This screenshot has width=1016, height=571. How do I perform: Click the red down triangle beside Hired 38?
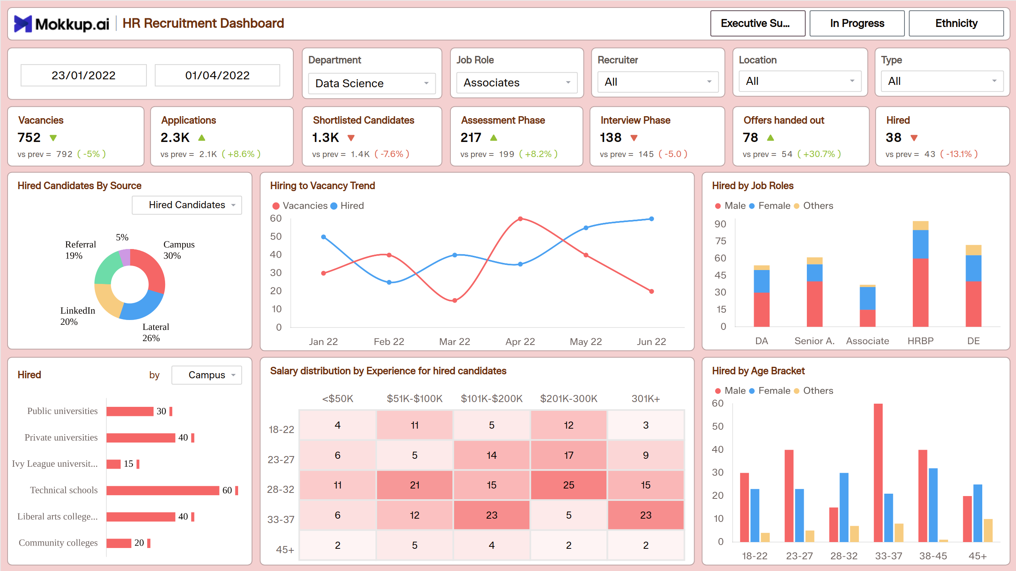(x=914, y=138)
